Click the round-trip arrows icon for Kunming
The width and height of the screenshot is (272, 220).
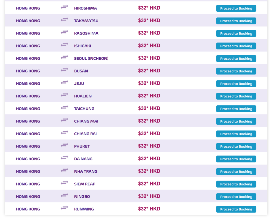64,208
